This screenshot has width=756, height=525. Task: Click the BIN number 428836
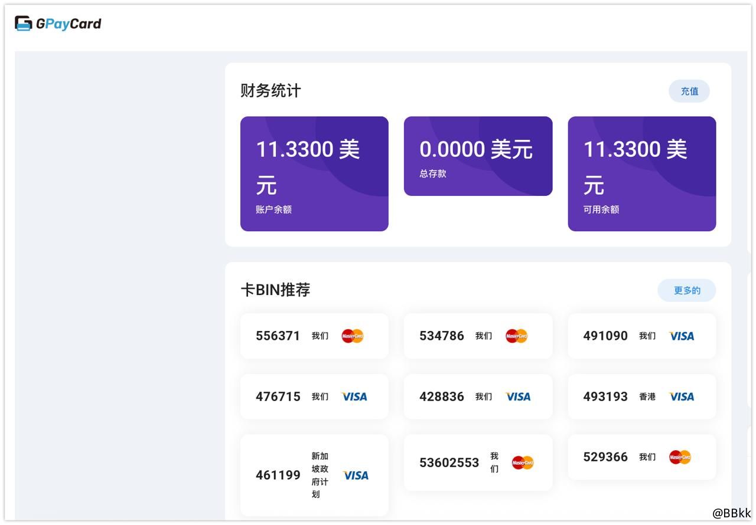(x=442, y=397)
